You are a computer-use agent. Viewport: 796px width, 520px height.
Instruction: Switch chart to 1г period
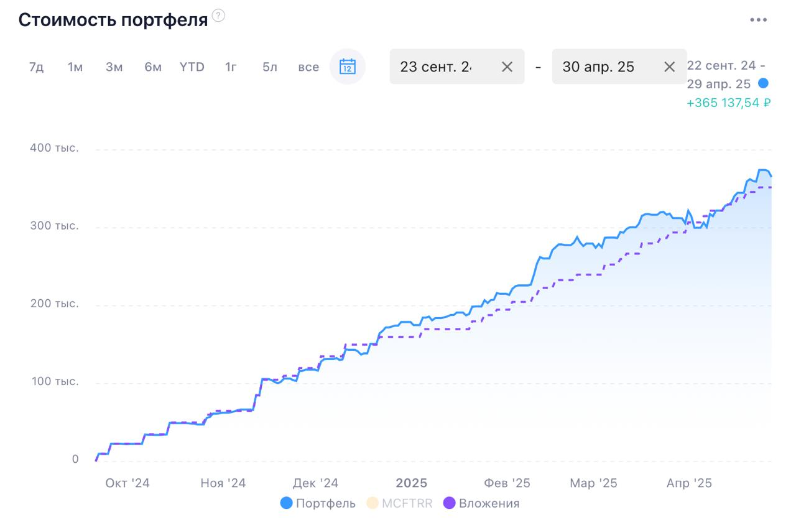[x=231, y=67]
